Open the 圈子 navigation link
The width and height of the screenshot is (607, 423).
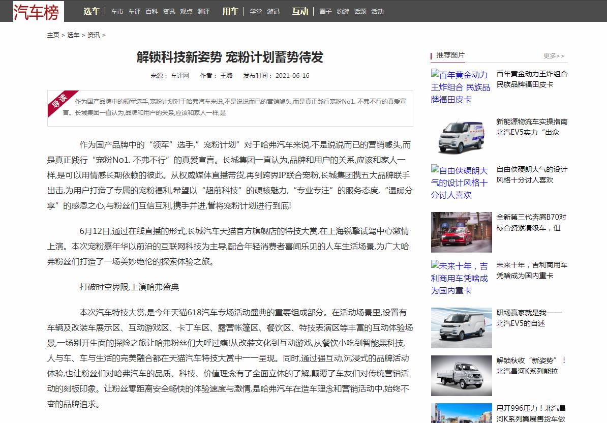[325, 12]
